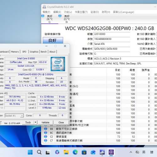Click the ACS-2 Revision 3 standard field
The height and width of the screenshot is (157, 157).
(125, 59)
